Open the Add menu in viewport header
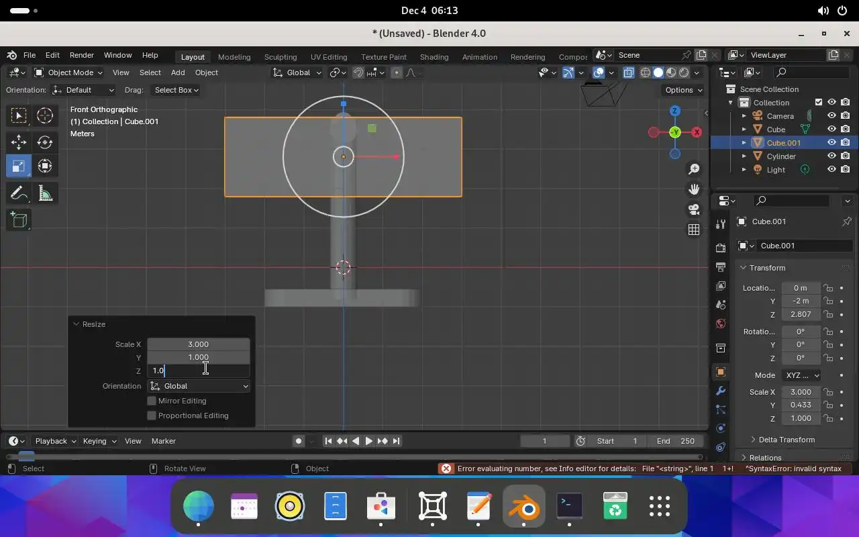Image resolution: width=859 pixels, height=537 pixels. point(178,72)
